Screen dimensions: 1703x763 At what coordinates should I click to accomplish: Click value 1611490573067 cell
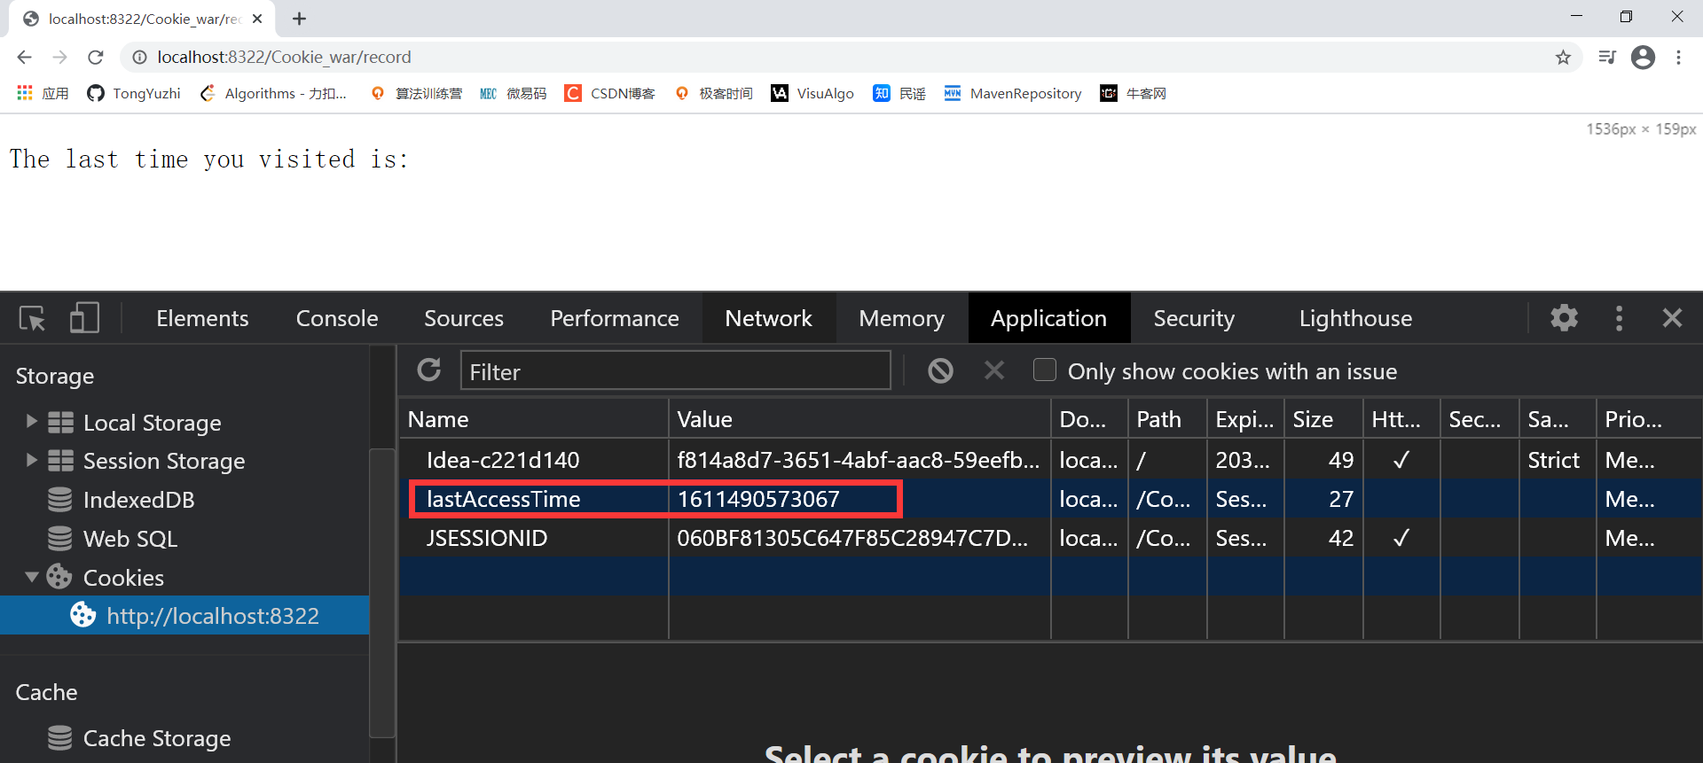[x=859, y=499]
